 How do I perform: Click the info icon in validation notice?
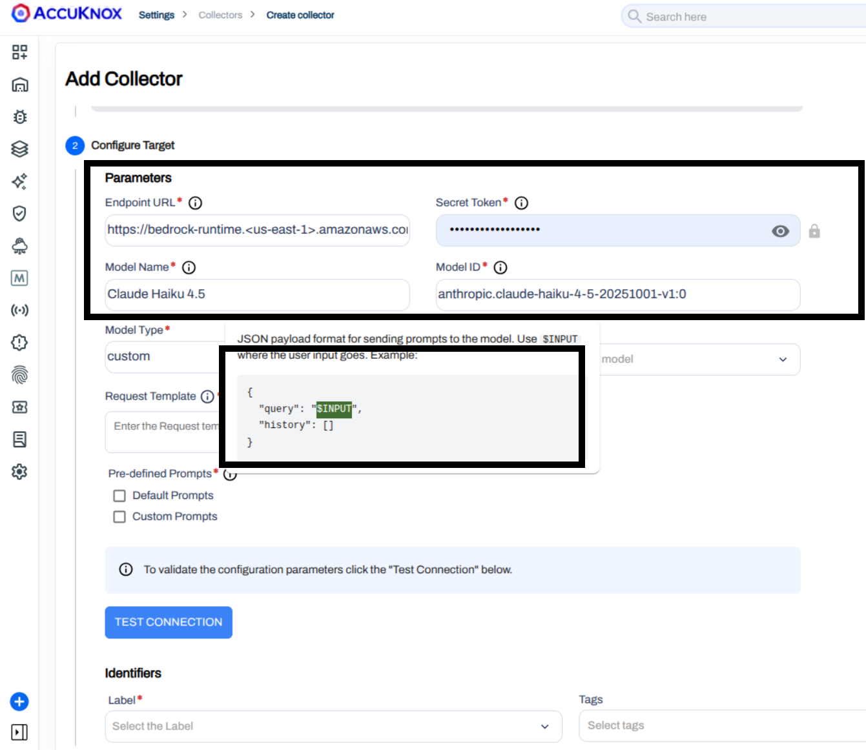click(126, 570)
